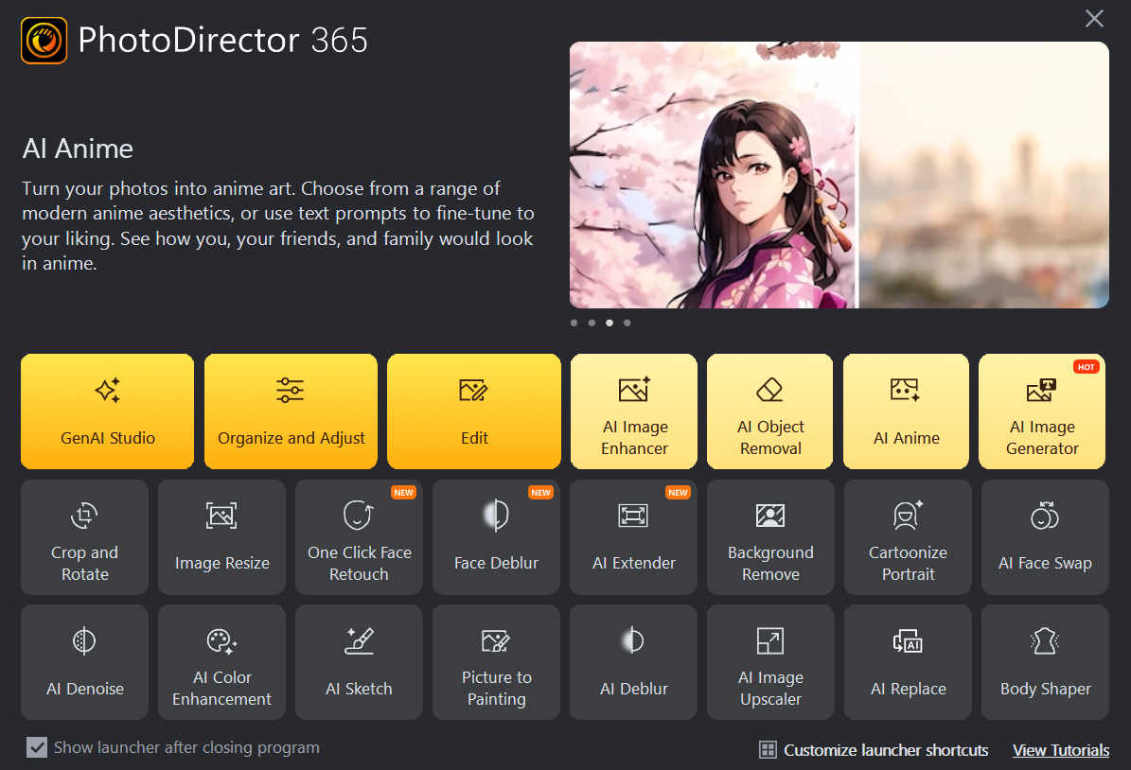Open the Image Resize tool
1131x770 pixels.
tap(221, 537)
